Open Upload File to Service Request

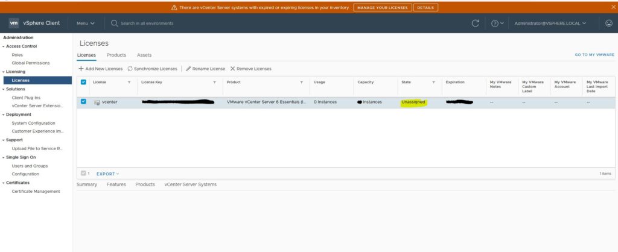37,149
